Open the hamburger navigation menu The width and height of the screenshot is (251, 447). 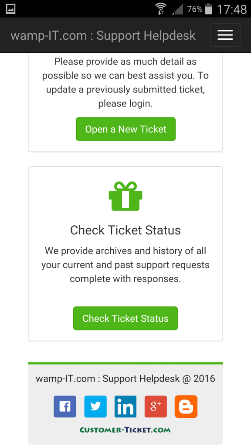point(225,34)
